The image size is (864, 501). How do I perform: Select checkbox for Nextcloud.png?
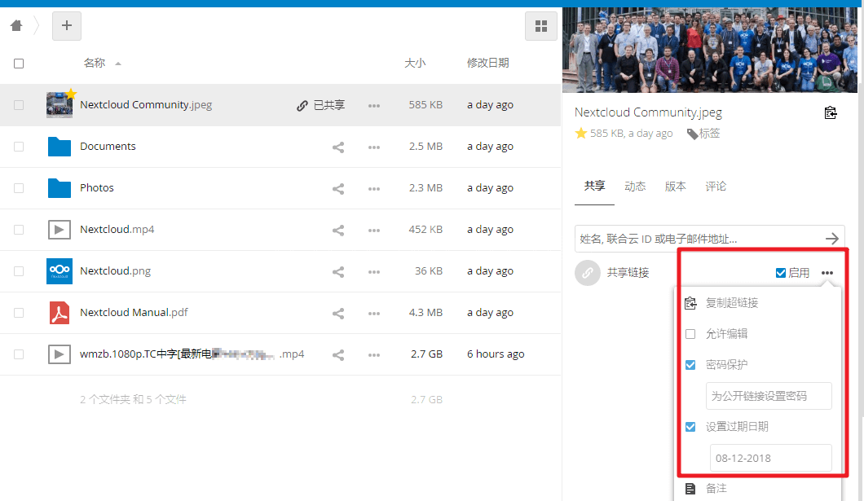(x=19, y=271)
